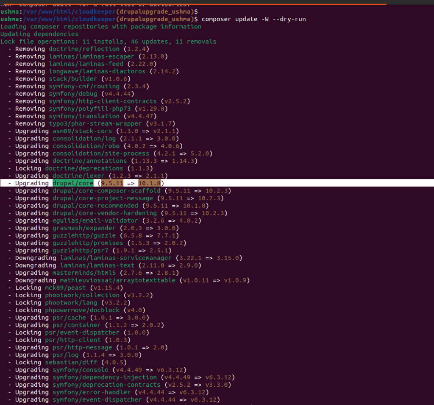Click the 'Lock file operations' summary line

[108, 42]
